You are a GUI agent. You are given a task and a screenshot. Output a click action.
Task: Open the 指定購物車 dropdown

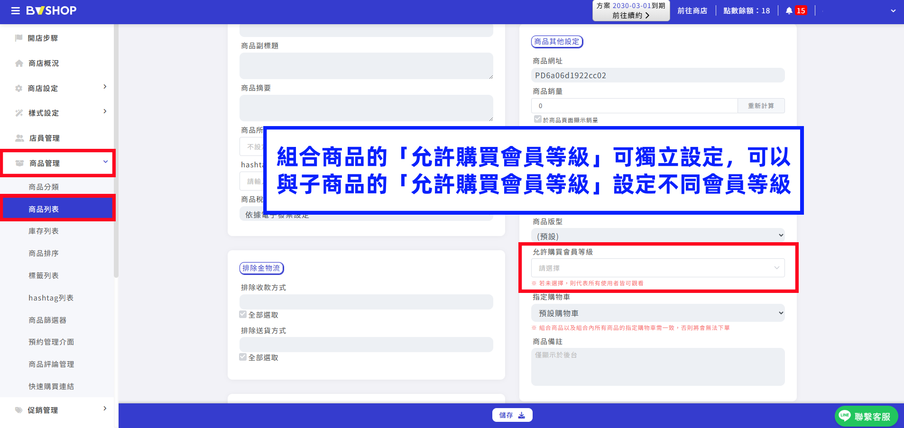click(658, 313)
